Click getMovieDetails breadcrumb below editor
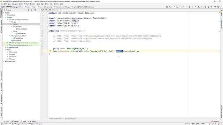 (70, 119)
